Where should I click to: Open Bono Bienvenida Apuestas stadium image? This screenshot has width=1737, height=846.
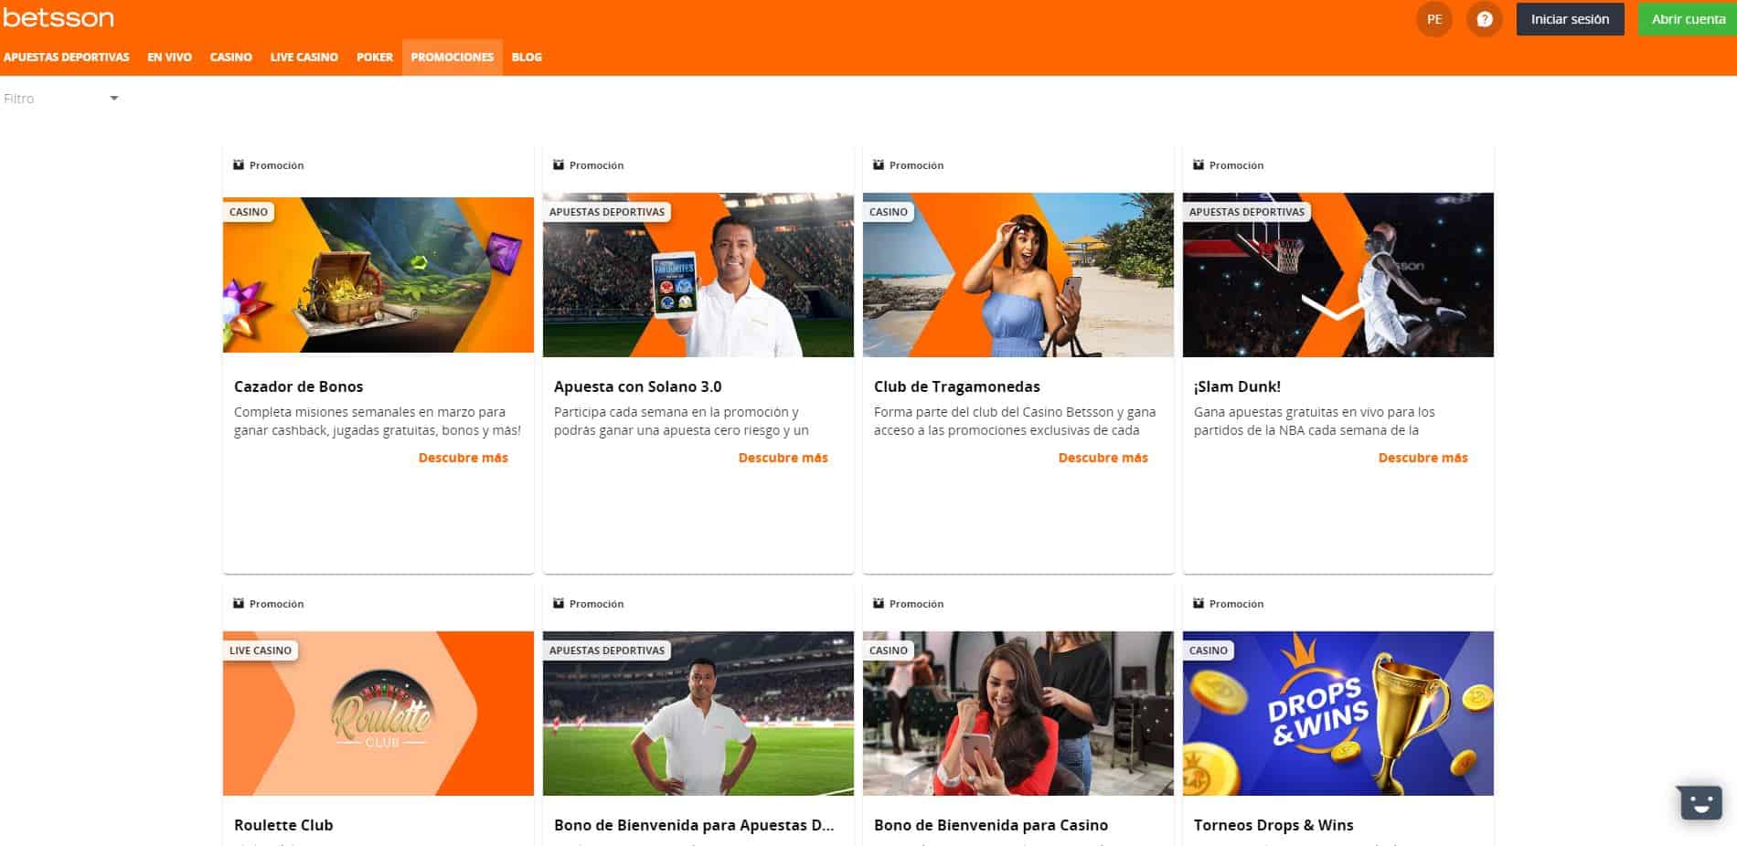[698, 714]
